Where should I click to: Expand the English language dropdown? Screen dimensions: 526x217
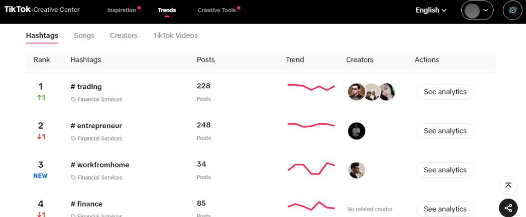point(431,10)
